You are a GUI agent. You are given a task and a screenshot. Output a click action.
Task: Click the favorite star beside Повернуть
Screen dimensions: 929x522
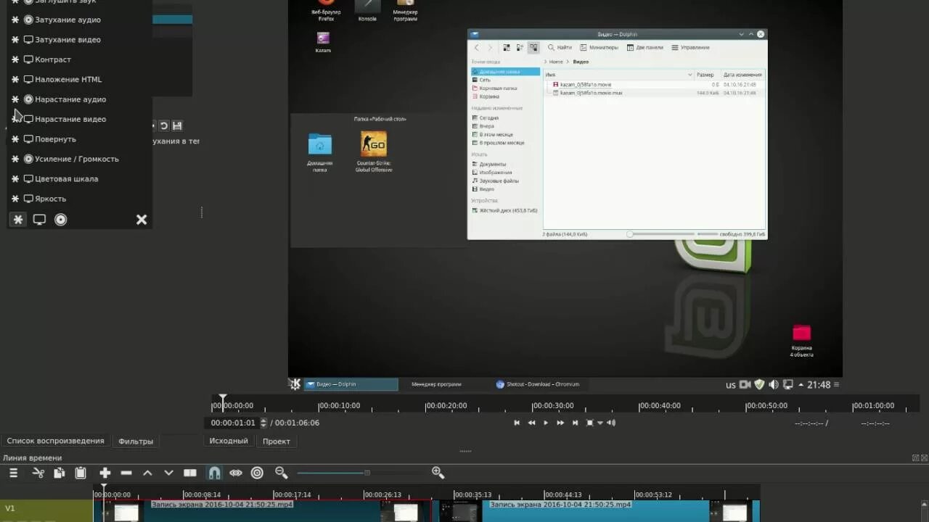pyautogui.click(x=15, y=139)
